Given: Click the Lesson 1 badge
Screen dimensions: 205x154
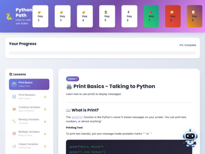Looking at the screenshot, I should (73, 79).
